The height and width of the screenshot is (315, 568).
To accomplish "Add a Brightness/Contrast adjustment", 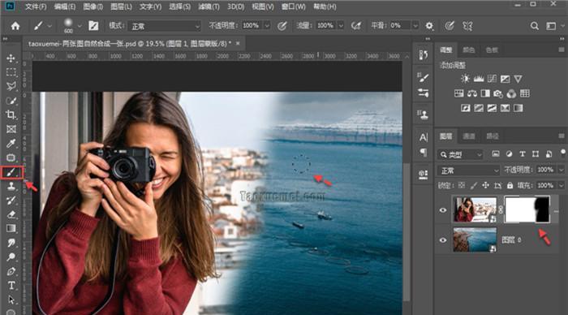I will point(465,79).
